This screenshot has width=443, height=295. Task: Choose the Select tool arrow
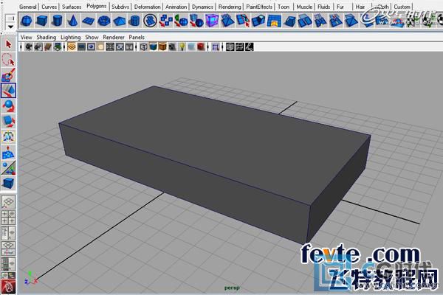coord(8,44)
